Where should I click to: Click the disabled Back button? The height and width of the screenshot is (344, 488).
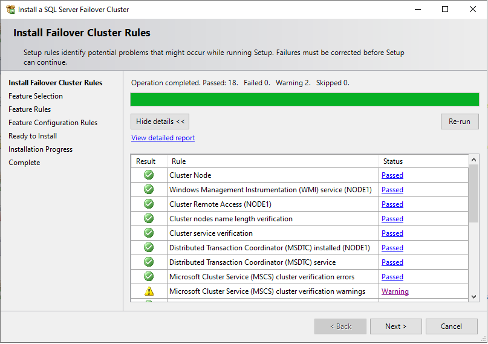340,326
